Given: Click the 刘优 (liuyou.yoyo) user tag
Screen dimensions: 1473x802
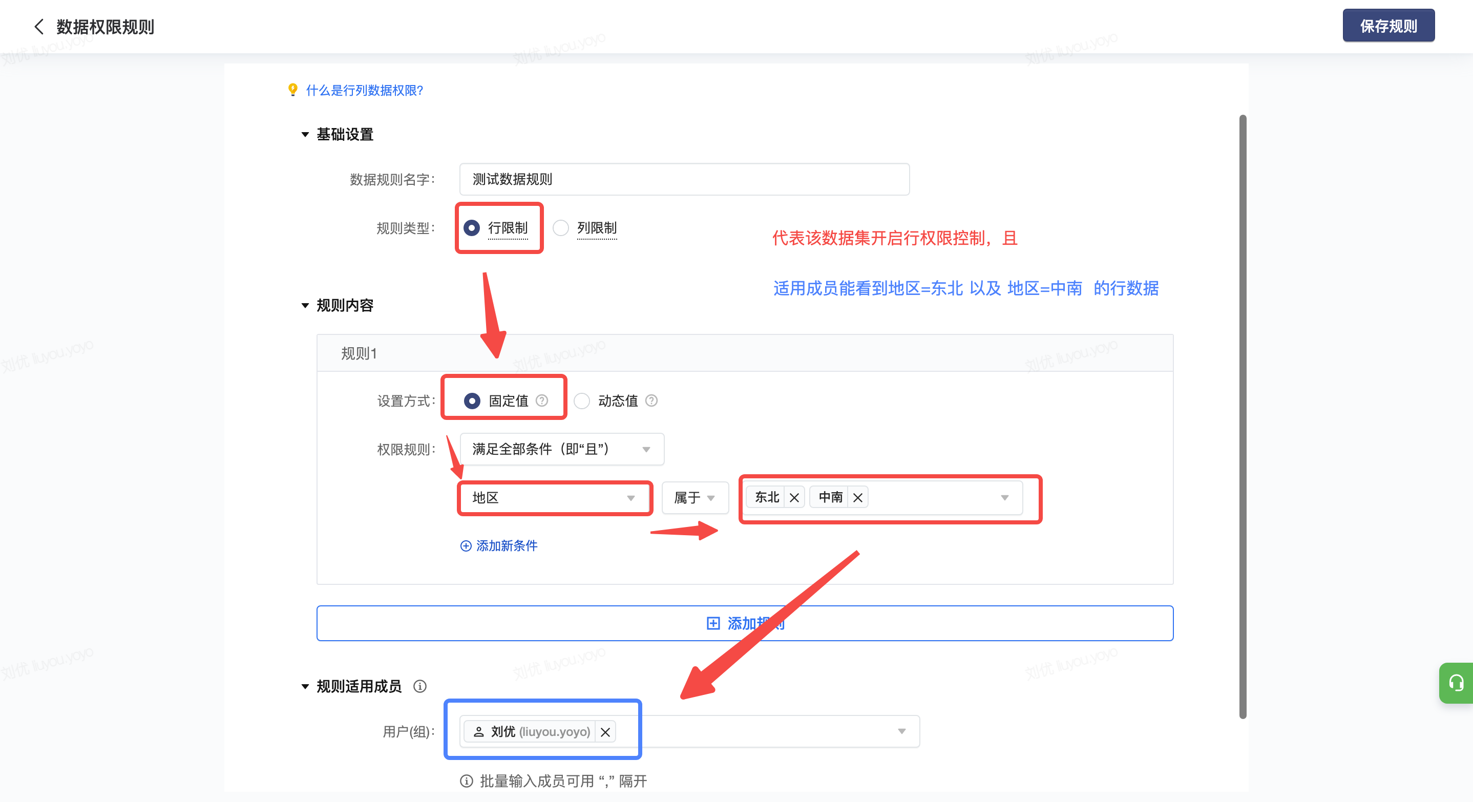Looking at the screenshot, I should [540, 732].
